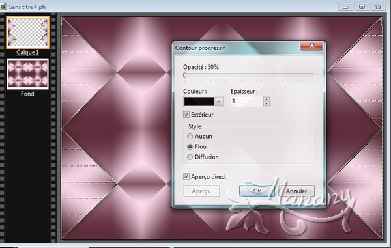Click the Opacité slider handle
The image size is (391, 248).
[185, 76]
